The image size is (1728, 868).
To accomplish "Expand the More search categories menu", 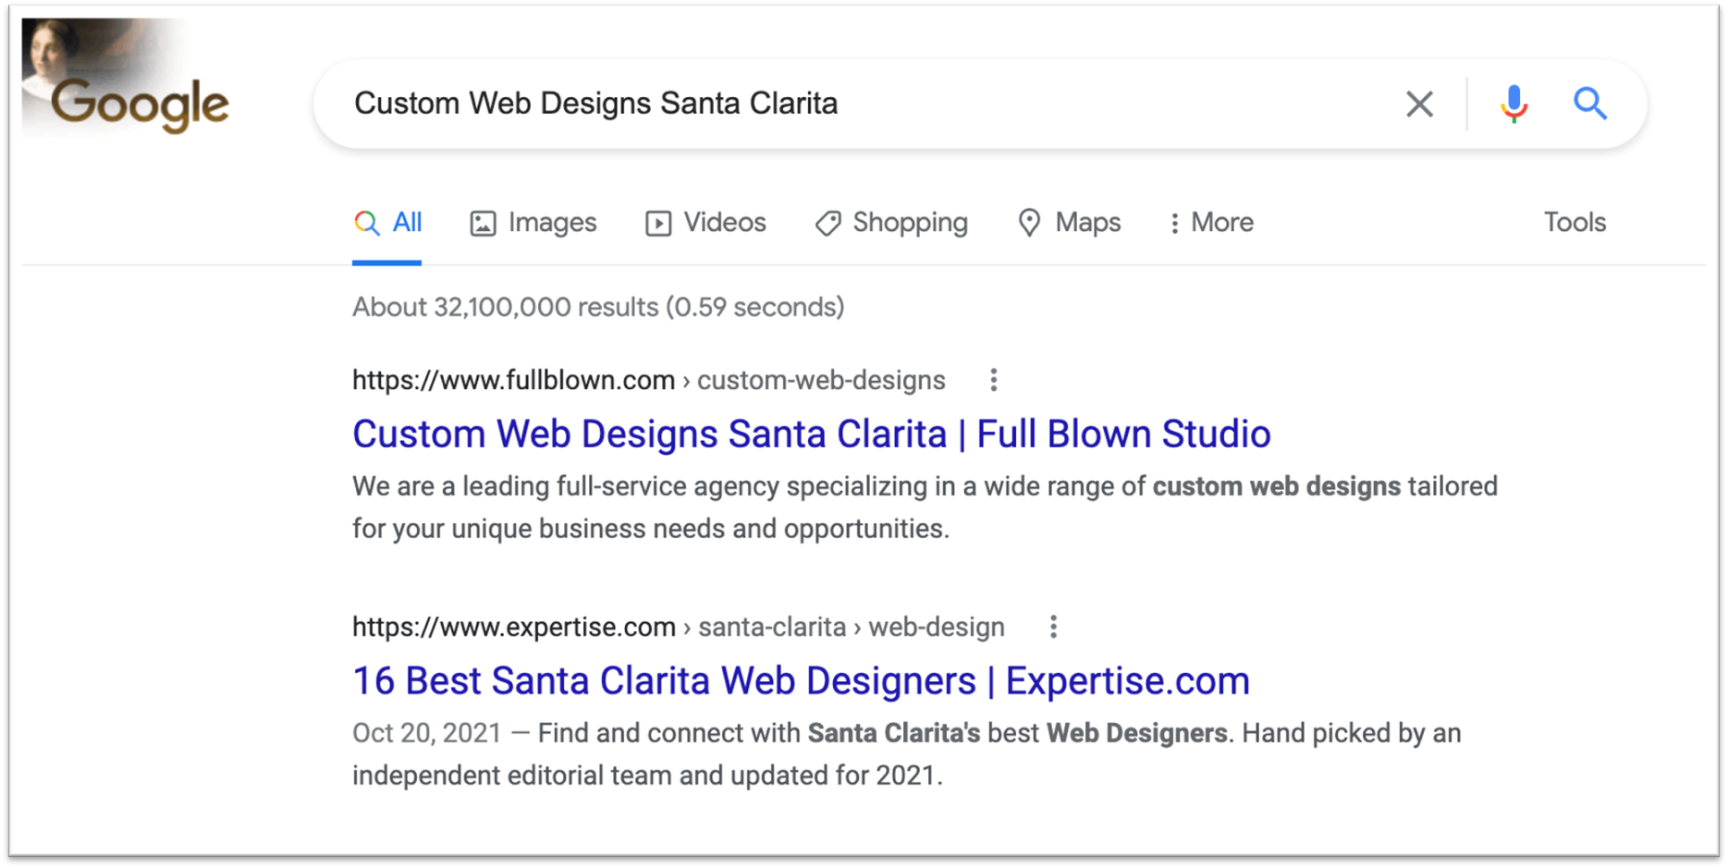I will [1211, 223].
